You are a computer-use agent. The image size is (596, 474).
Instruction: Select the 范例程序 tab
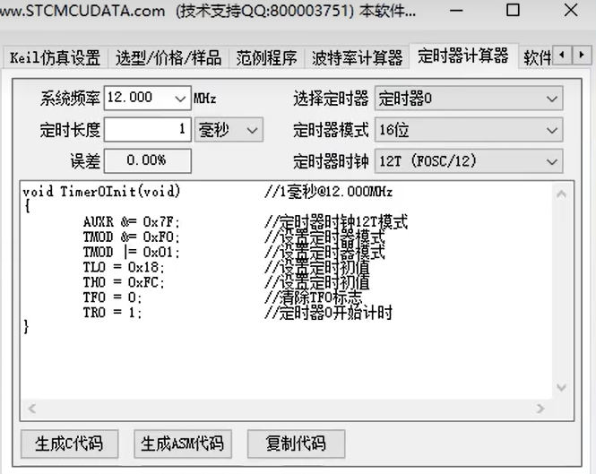click(x=266, y=58)
